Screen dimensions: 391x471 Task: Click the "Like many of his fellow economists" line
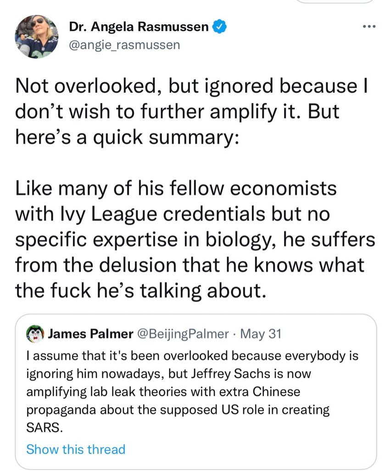click(176, 188)
